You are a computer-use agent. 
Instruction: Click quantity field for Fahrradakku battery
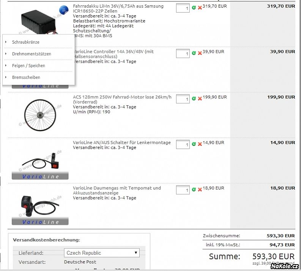(183, 8)
